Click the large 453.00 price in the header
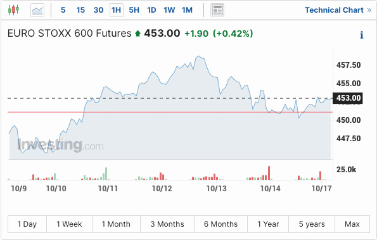The image size is (377, 240). [x=162, y=33]
